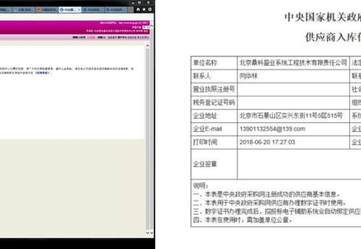Select the 企业地址 label cell

point(214,116)
